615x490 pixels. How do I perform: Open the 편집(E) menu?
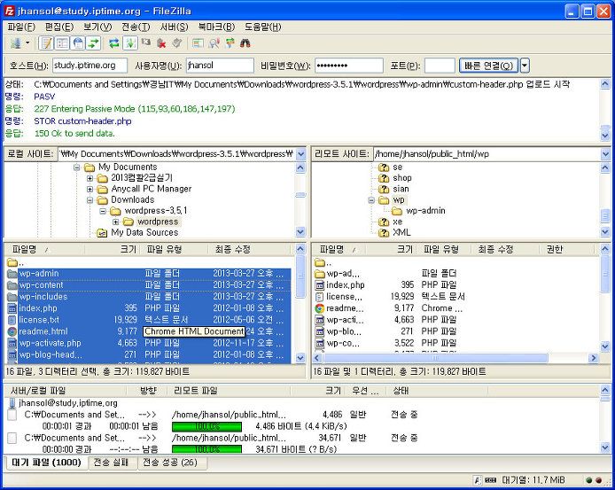(x=59, y=27)
